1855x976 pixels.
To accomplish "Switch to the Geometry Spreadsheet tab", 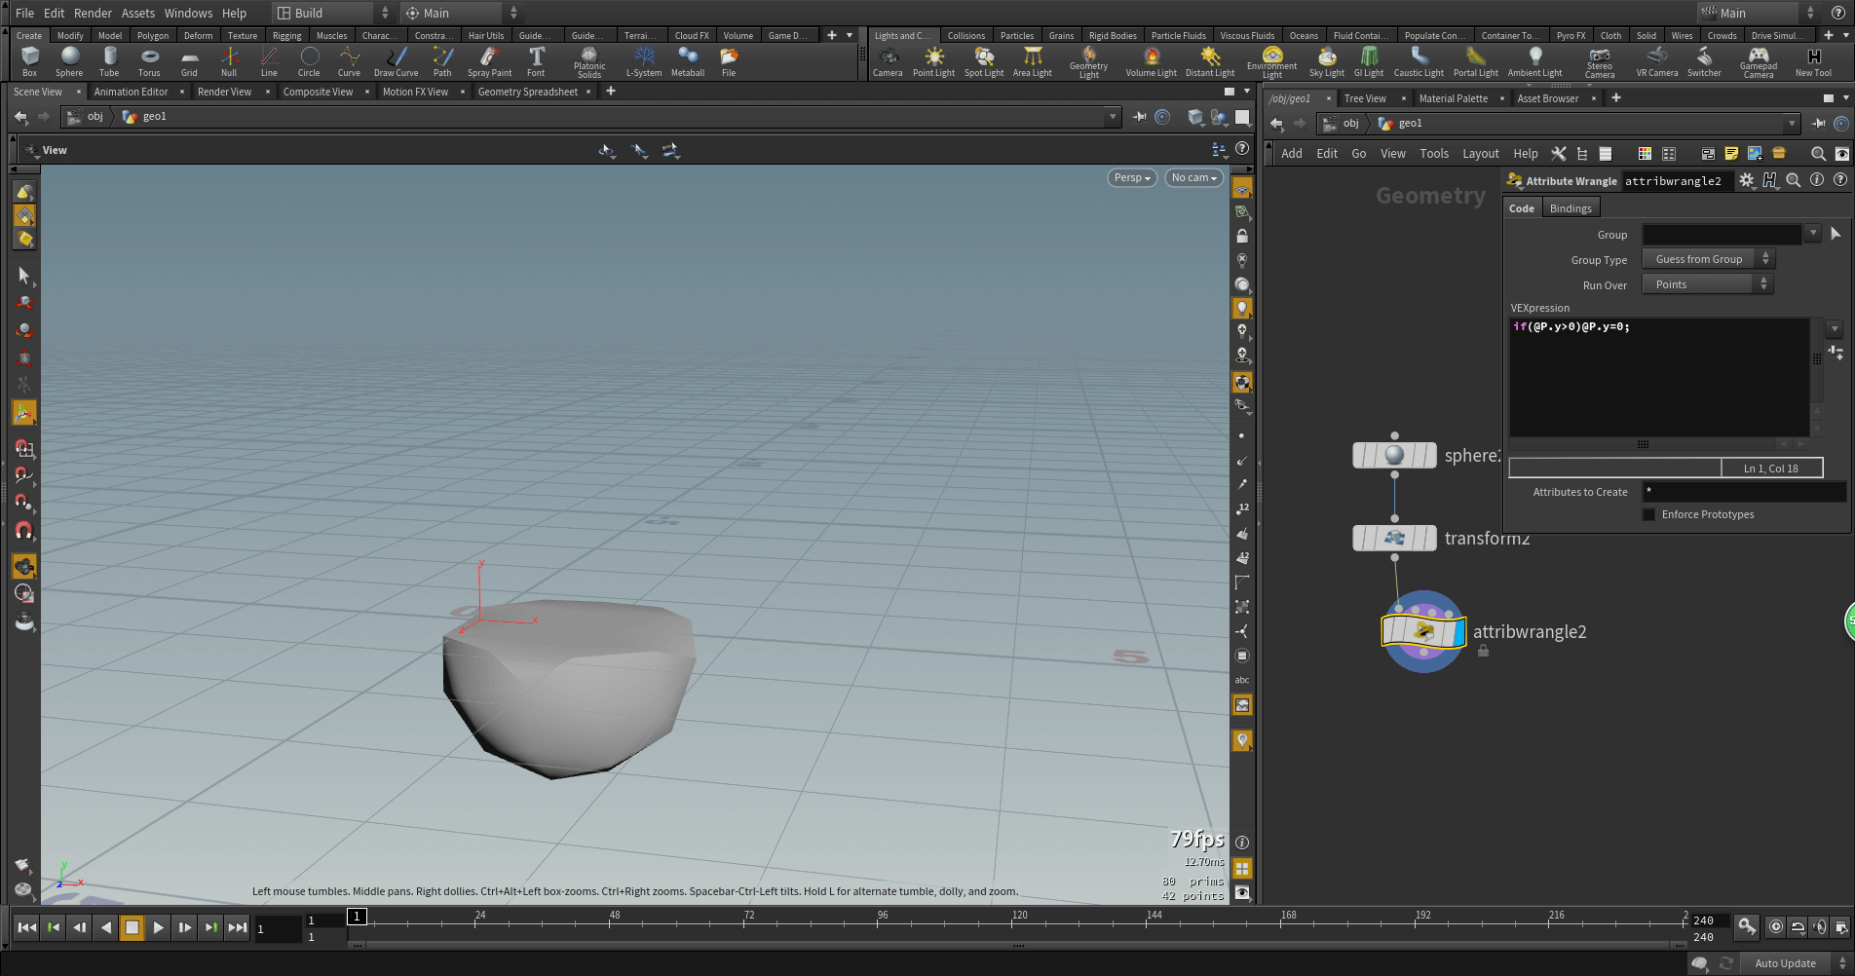I will pos(527,92).
